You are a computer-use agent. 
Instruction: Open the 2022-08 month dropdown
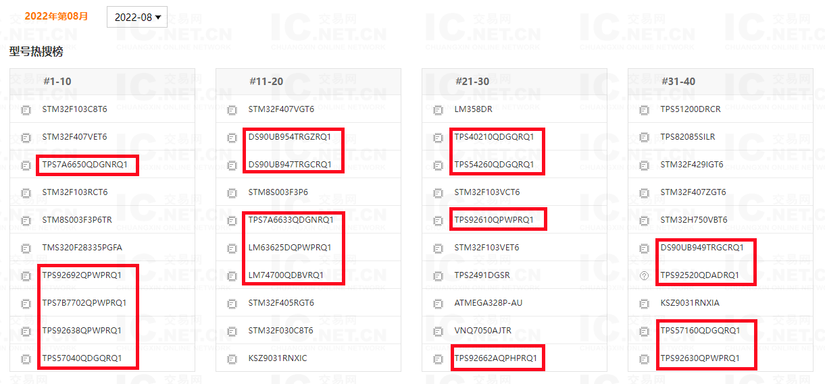pos(137,17)
